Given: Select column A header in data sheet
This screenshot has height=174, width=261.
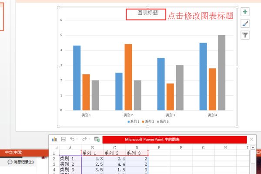Looking at the screenshot, I should [70, 147].
